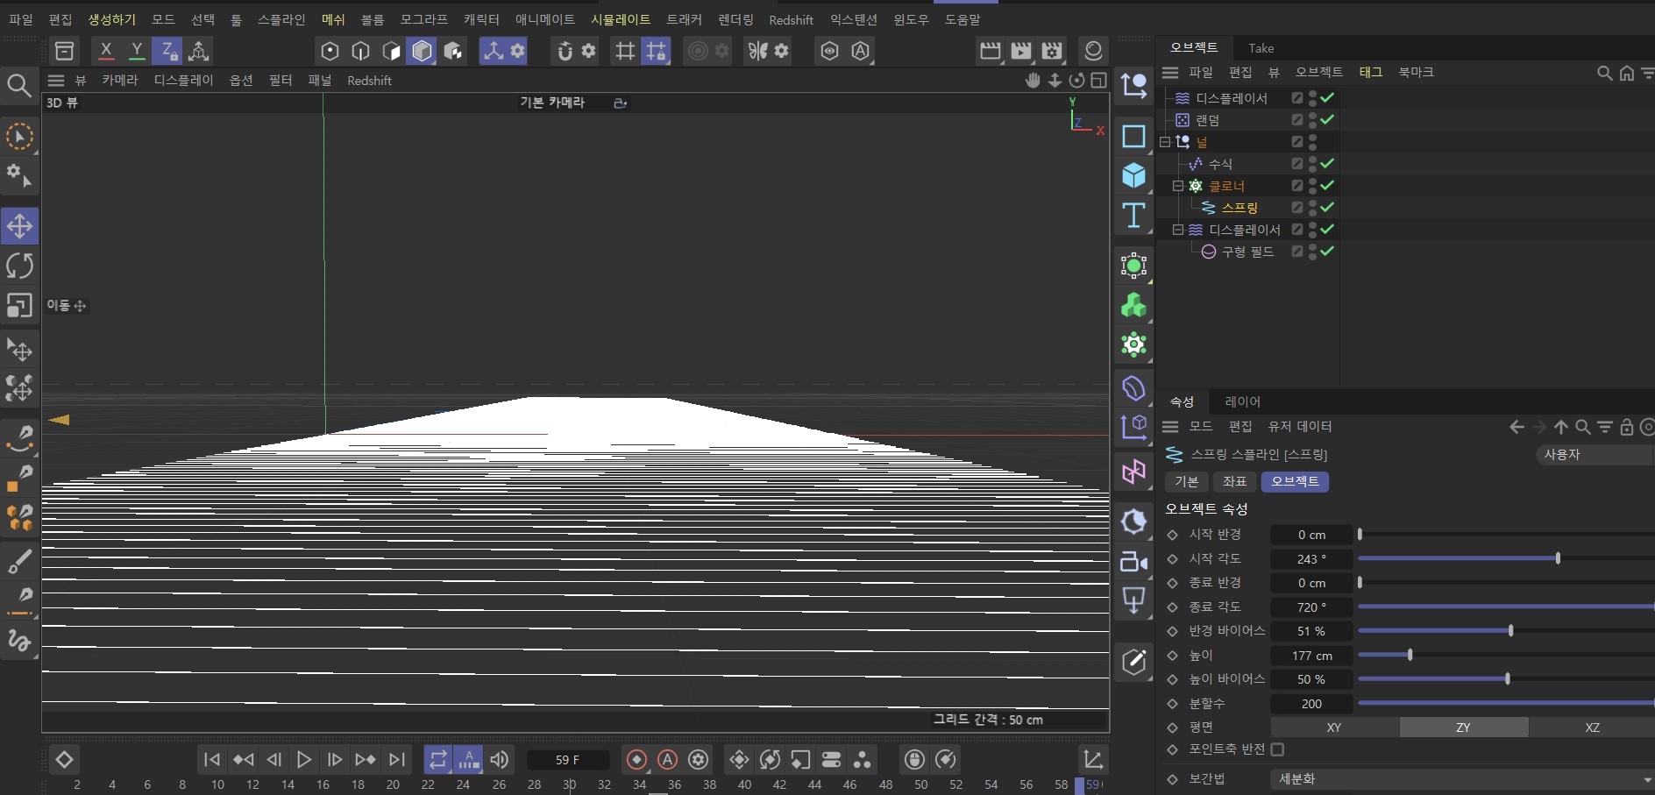
Task: Add a Cube primitive object
Action: point(1133,175)
